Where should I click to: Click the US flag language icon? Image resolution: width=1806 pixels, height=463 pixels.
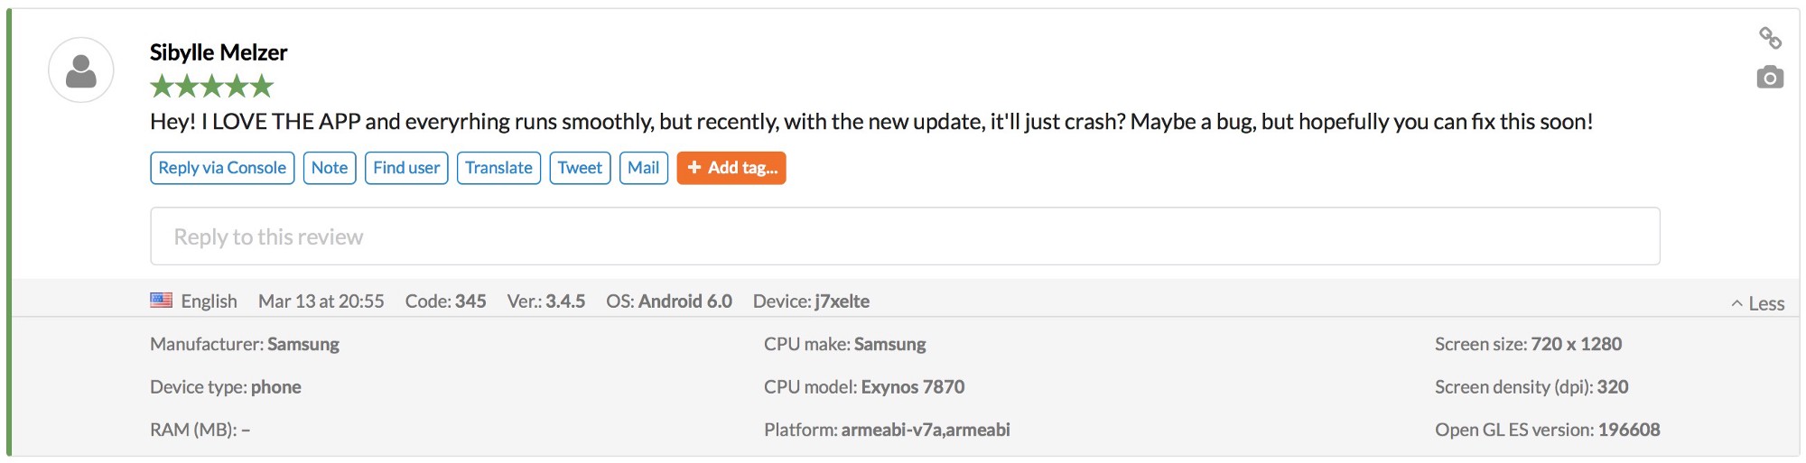[x=162, y=301]
